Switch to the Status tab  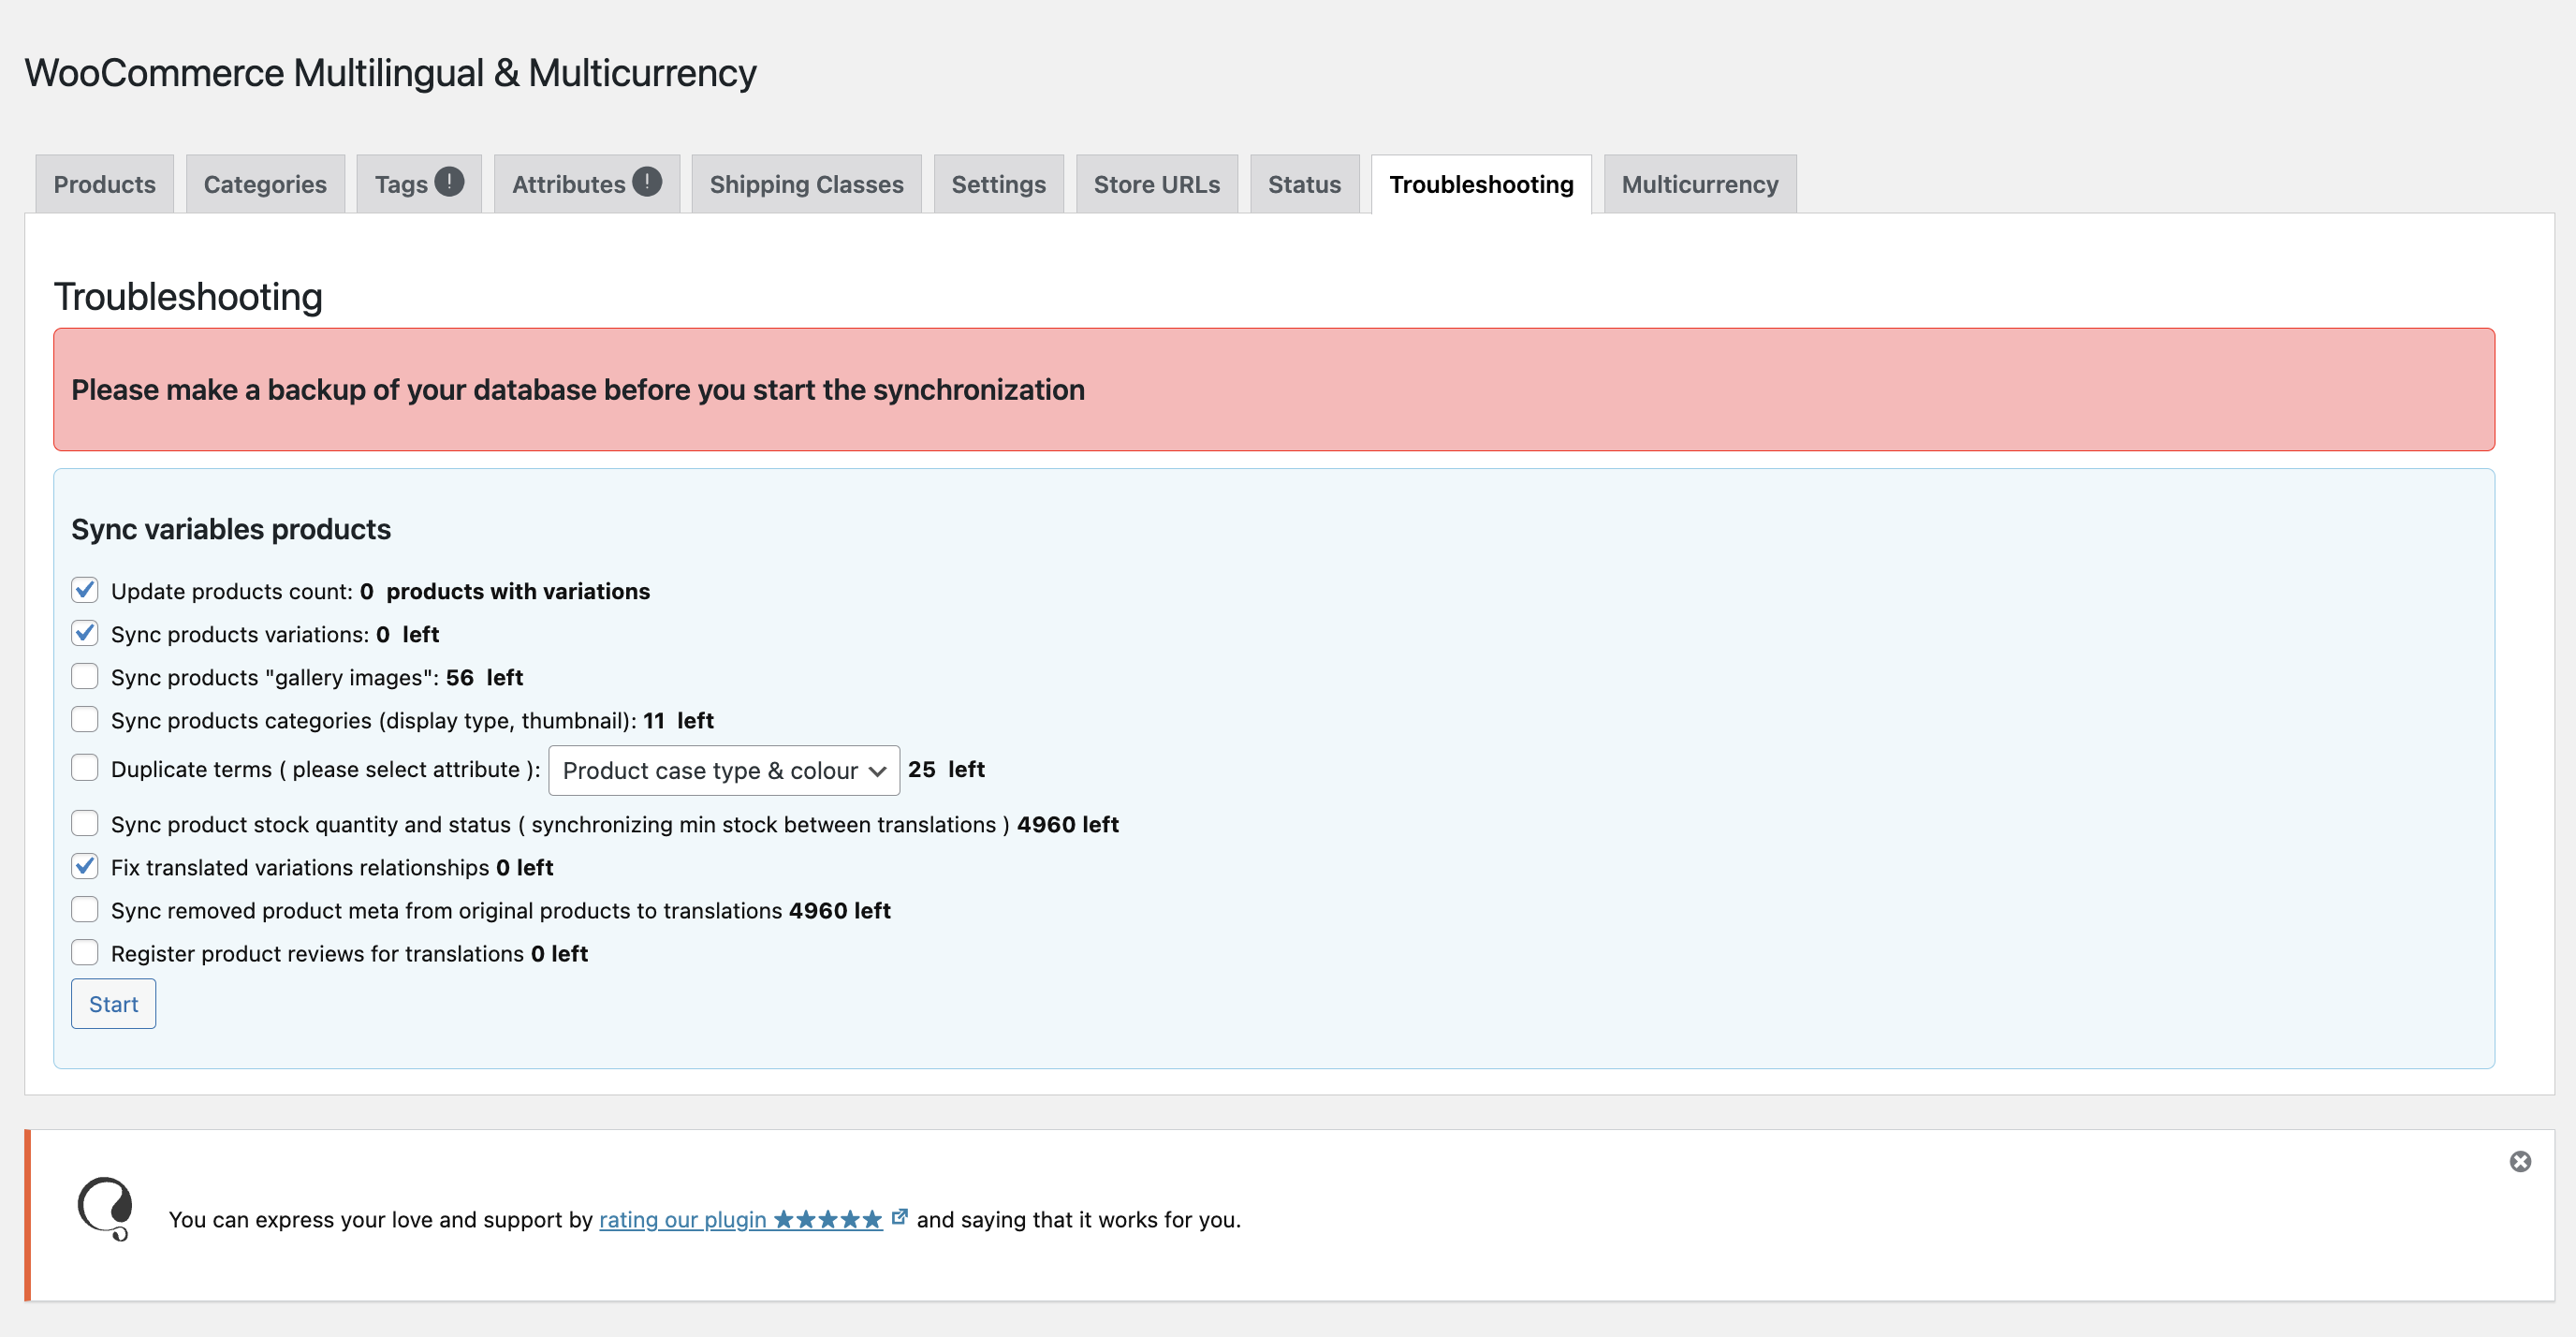[1304, 184]
